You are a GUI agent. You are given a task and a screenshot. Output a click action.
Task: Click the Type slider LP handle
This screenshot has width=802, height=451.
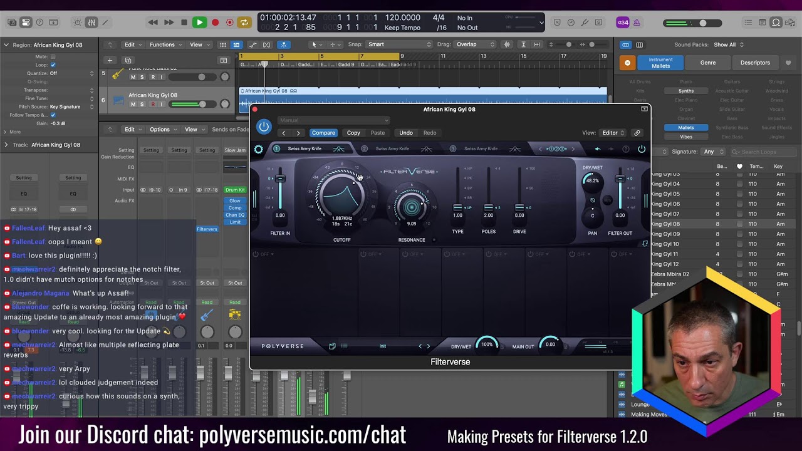[457, 207]
